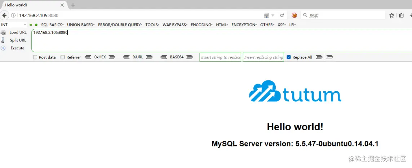Open dropdown arrow next to proxy icon
This screenshot has height=168, width=412.
[x=273, y=16]
